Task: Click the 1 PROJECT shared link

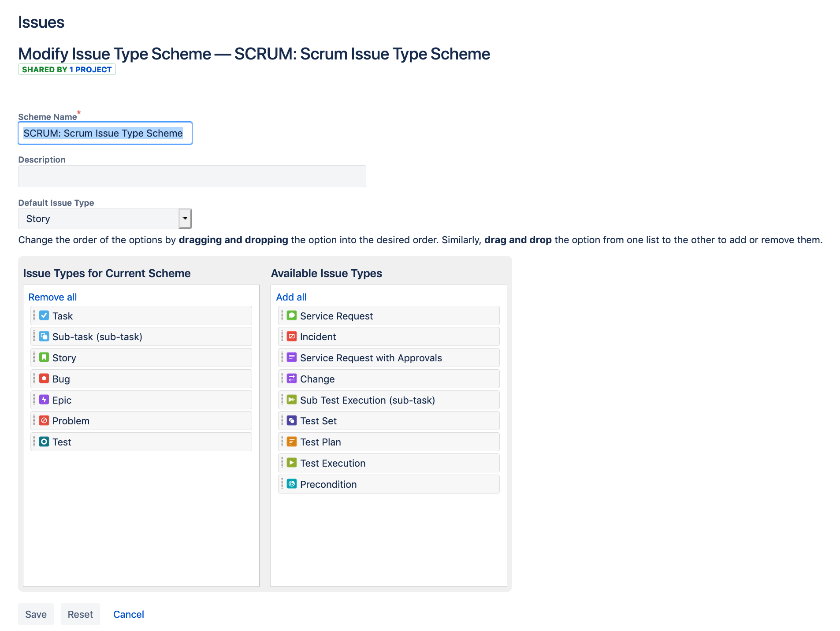Action: click(90, 69)
